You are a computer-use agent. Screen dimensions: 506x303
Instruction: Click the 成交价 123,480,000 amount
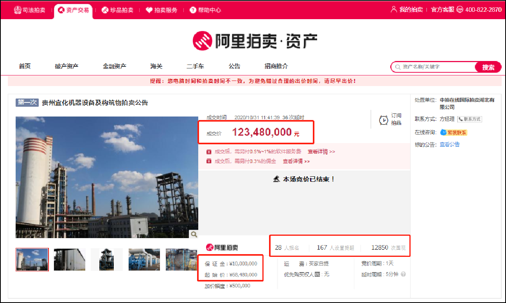pos(266,132)
